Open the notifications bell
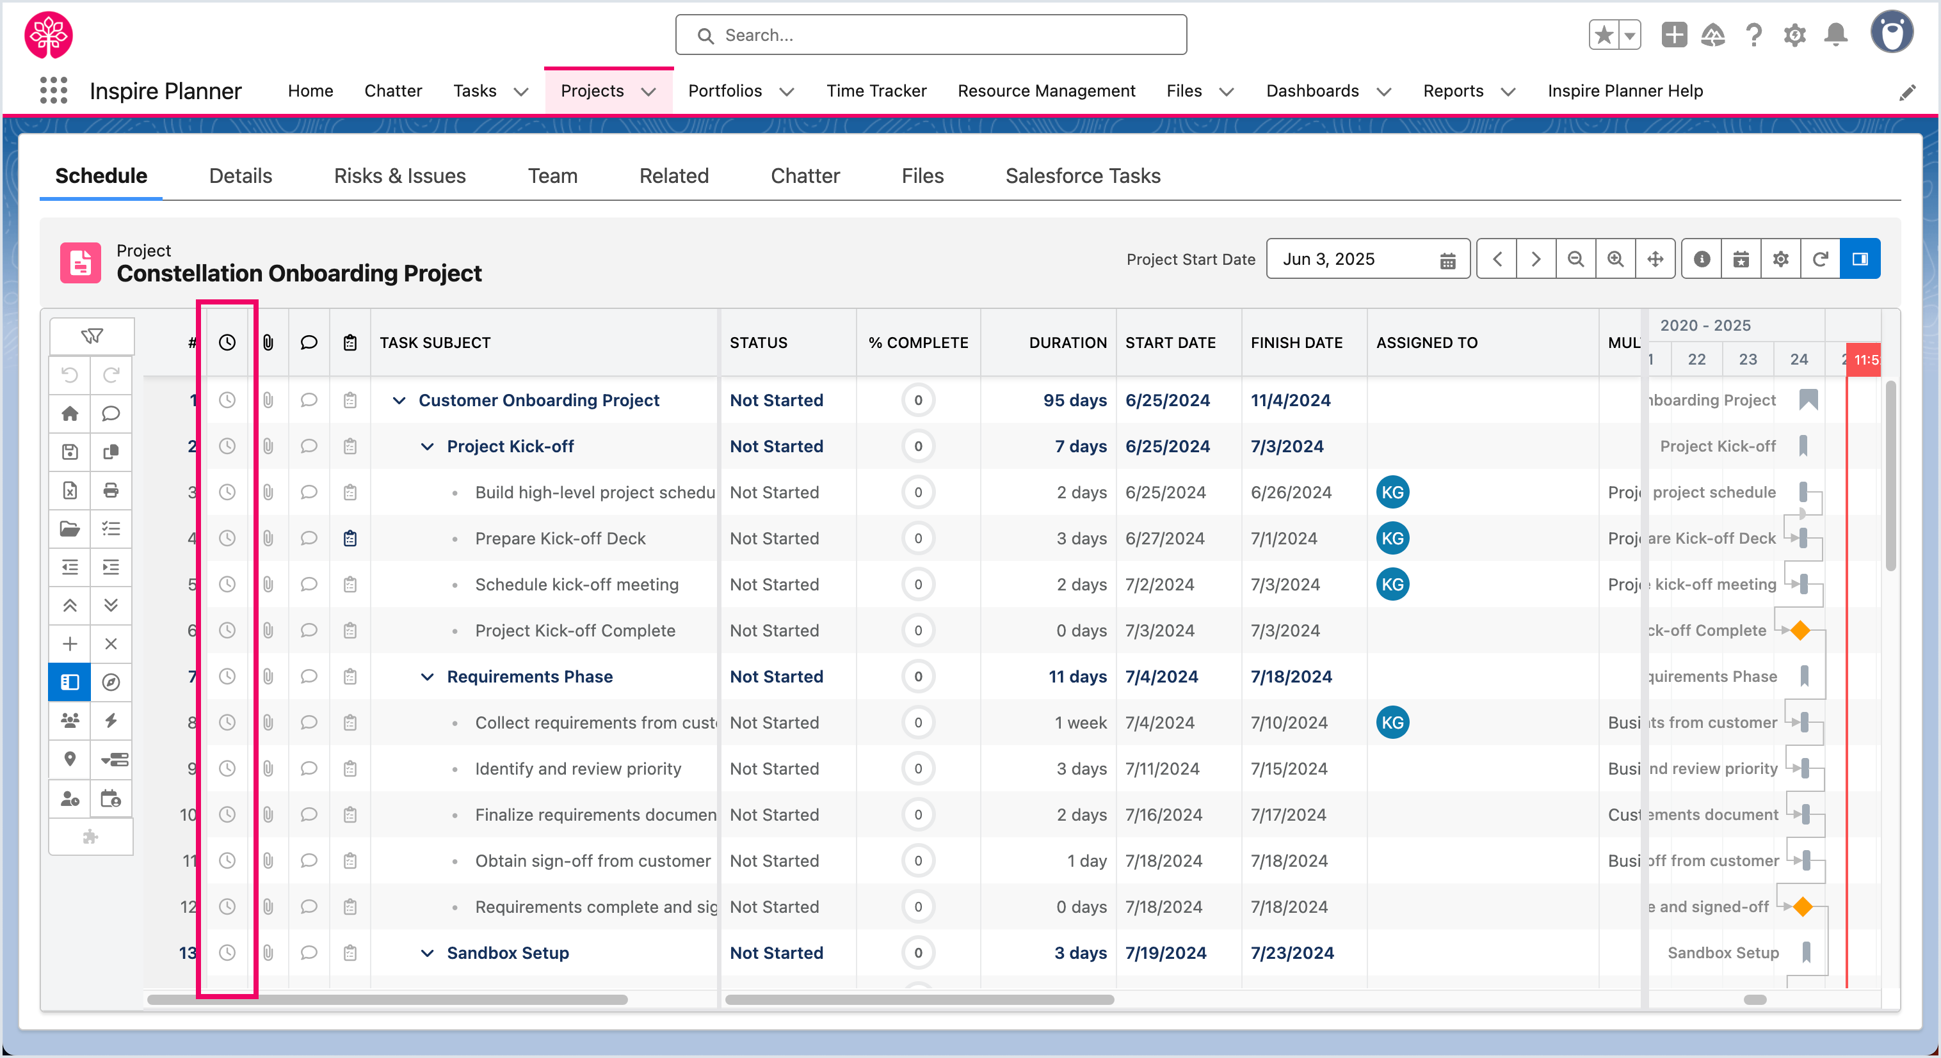1941x1058 pixels. click(1835, 35)
